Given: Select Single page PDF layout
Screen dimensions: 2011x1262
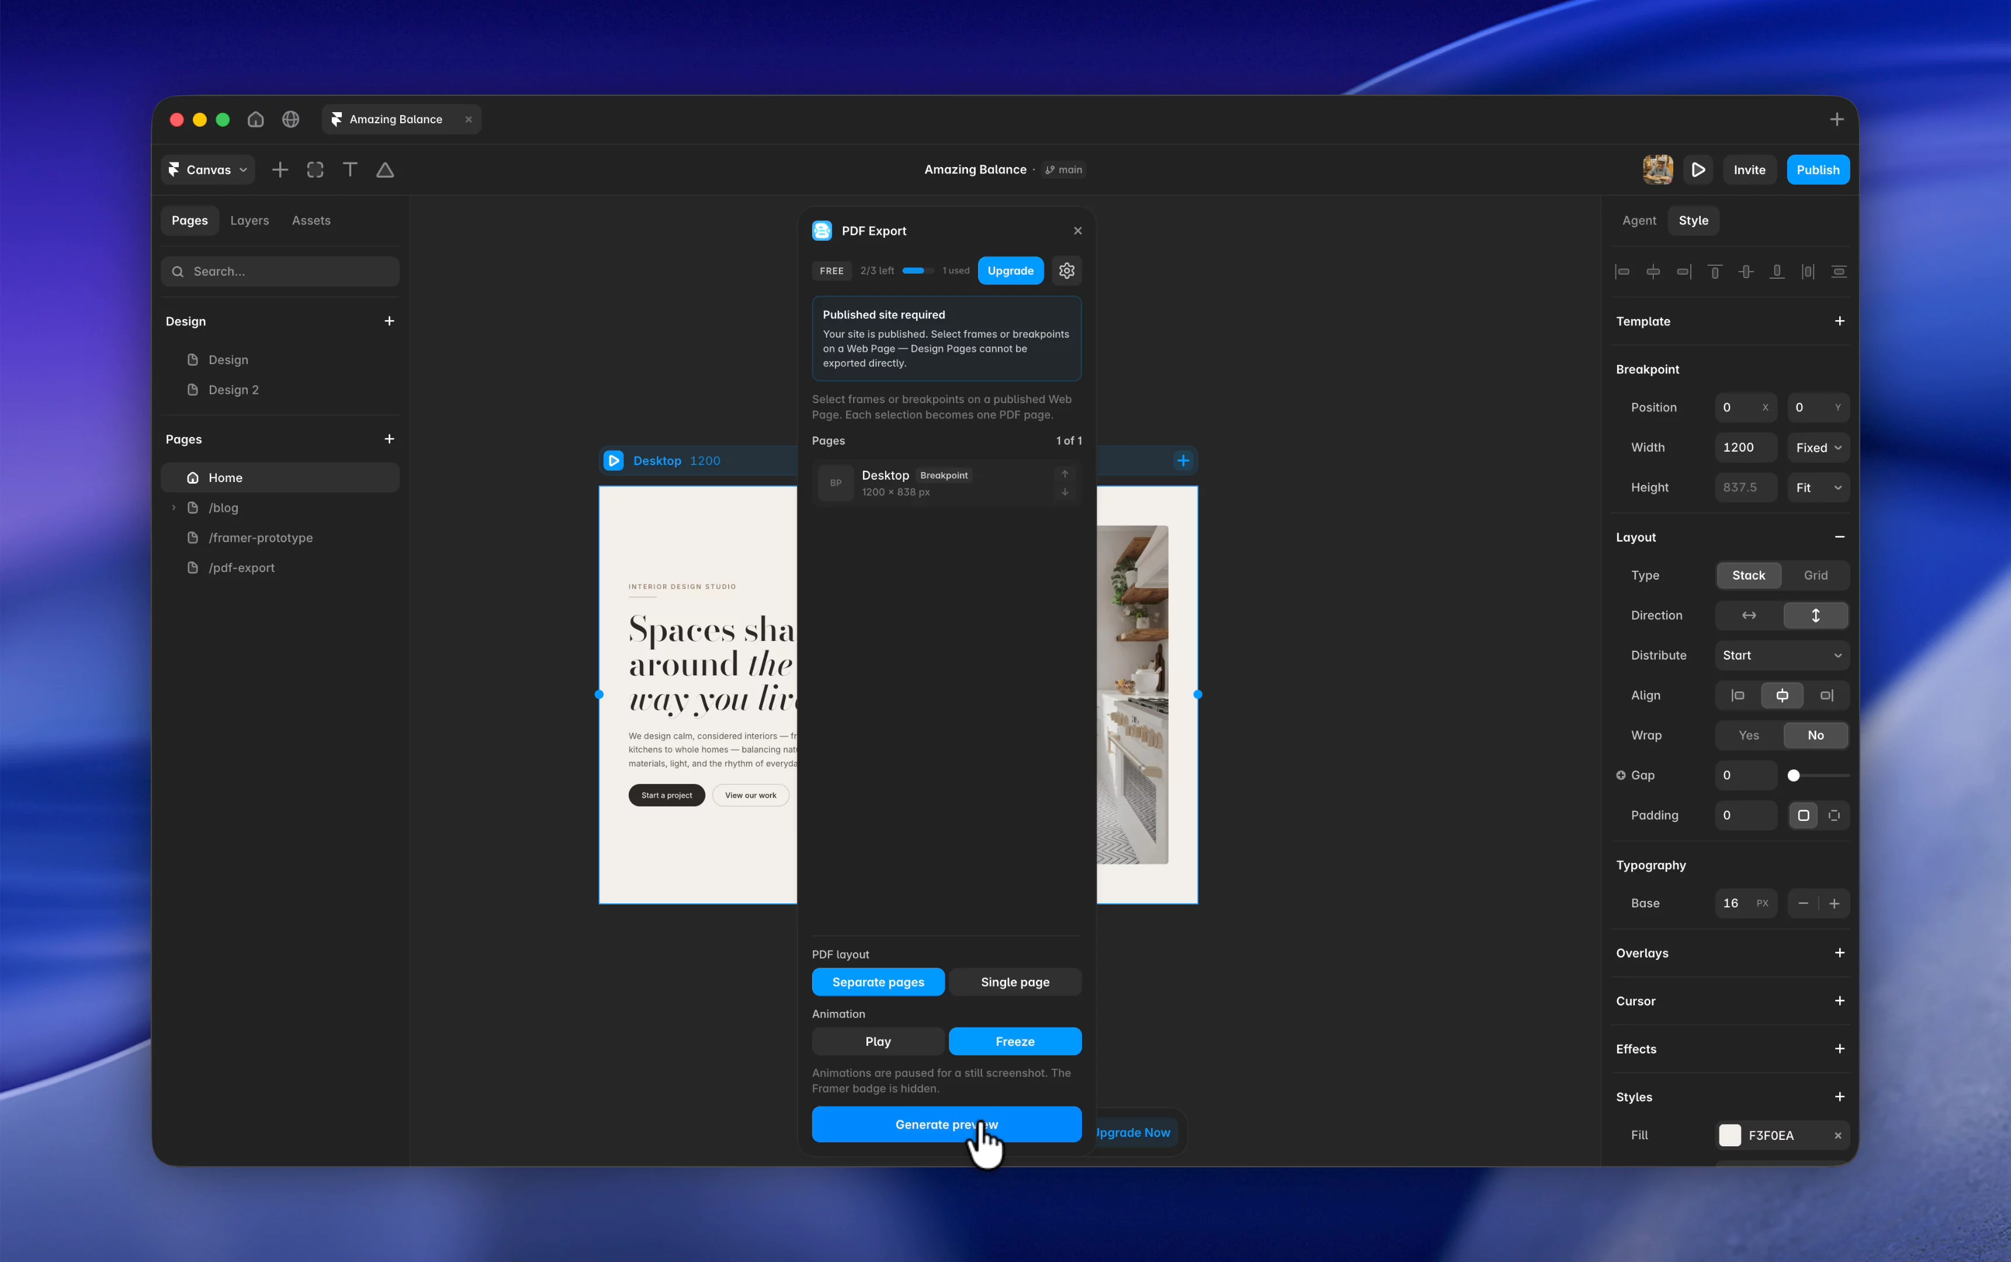Looking at the screenshot, I should click(x=1015, y=982).
